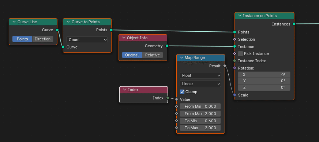Click the Instance Index input socket
This screenshot has width=319, height=142.
tap(234, 61)
